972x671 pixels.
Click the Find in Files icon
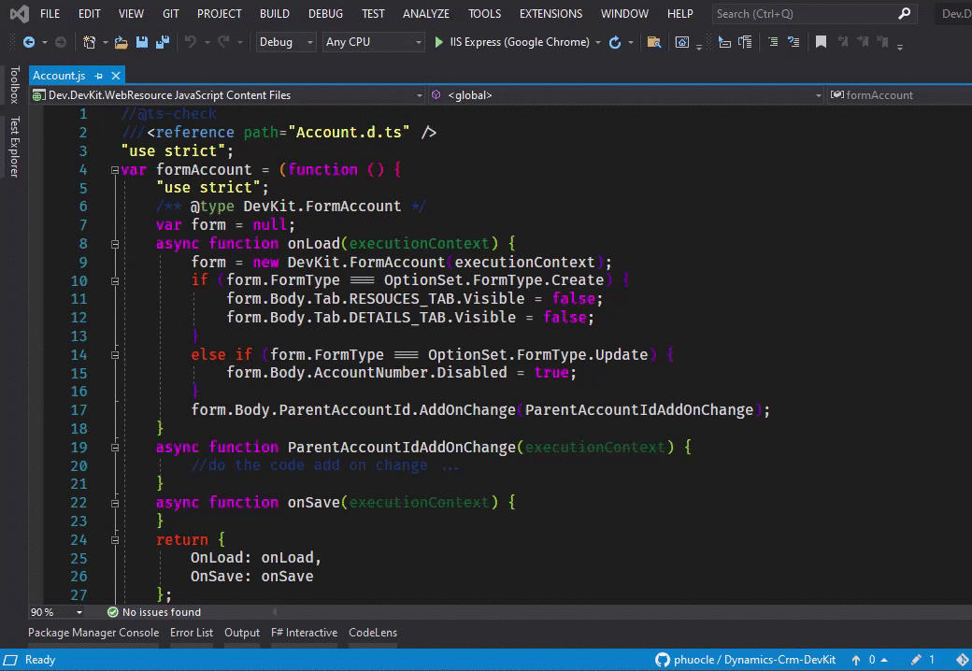pyautogui.click(x=654, y=42)
